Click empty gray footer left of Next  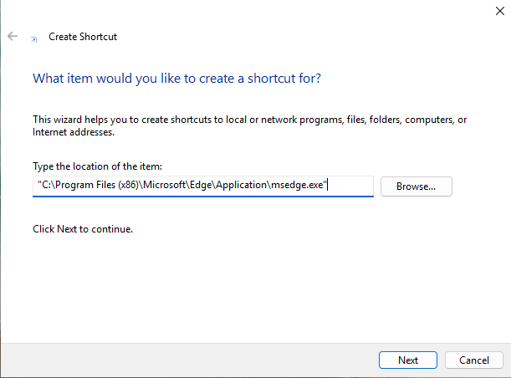189,360
